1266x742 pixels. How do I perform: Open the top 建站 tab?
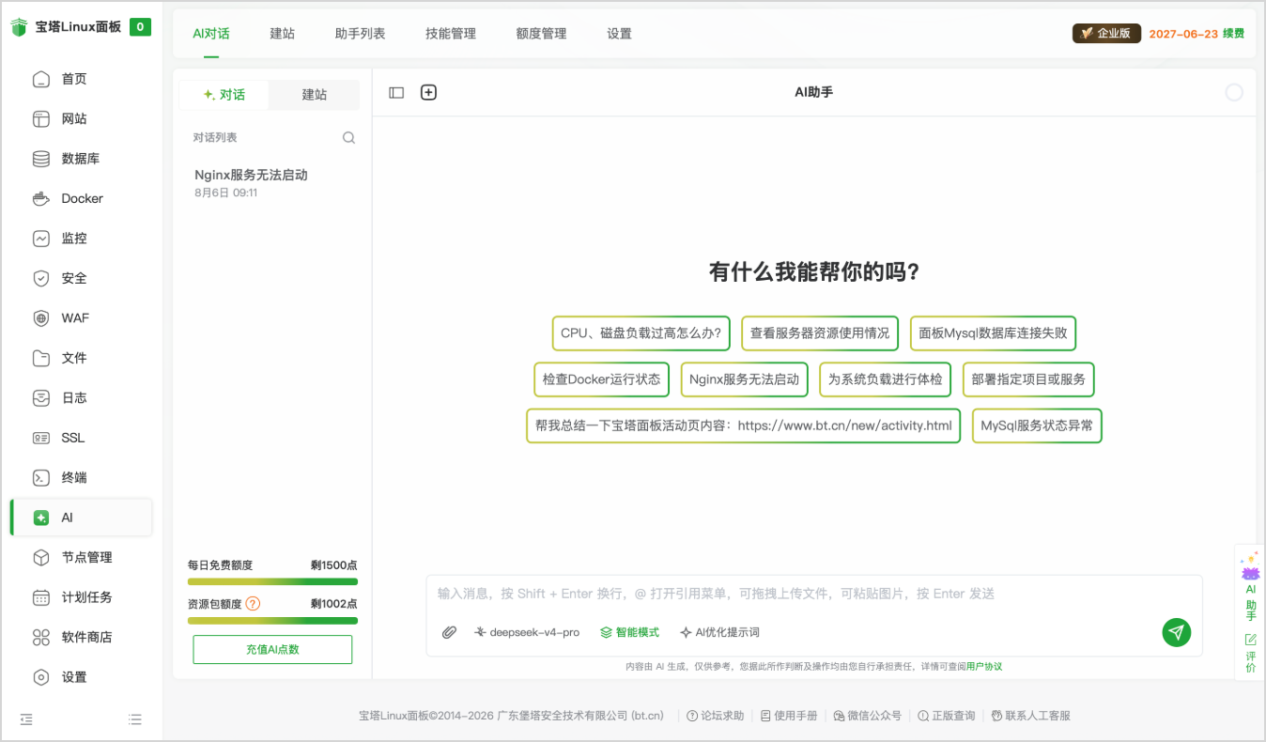(x=283, y=33)
